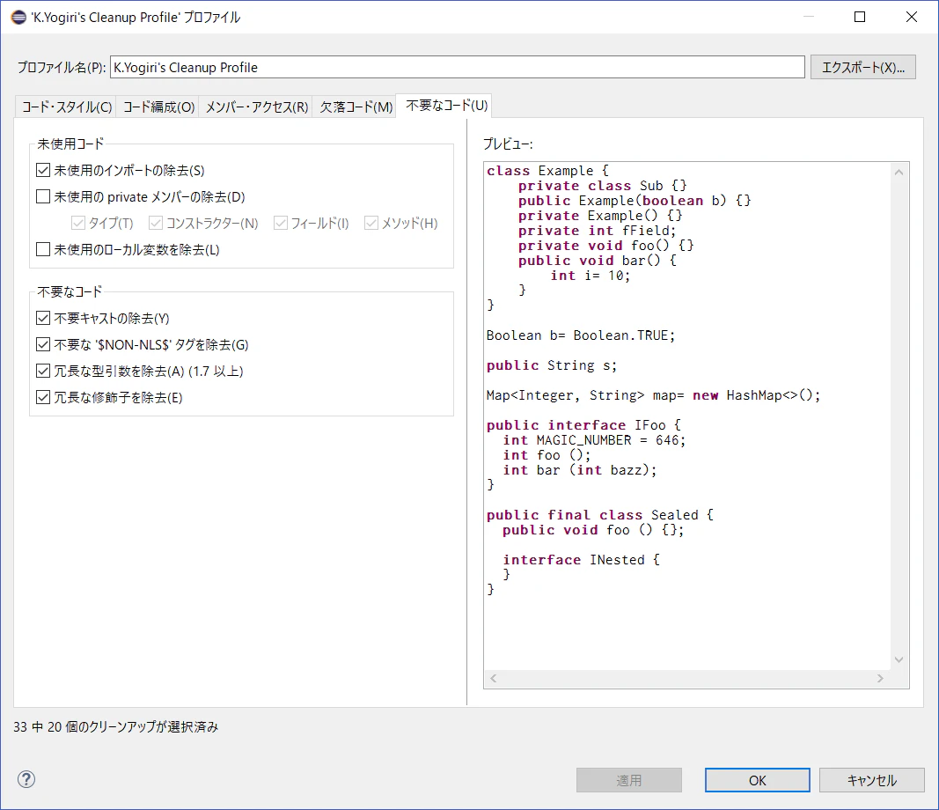939x810 pixels.
Task: Click '33 中 20 個のクリーンアップが選択済み' status text
Action: pyautogui.click(x=116, y=726)
